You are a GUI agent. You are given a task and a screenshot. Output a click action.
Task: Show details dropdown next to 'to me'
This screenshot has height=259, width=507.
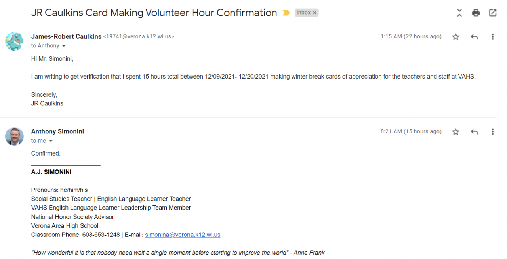coord(51,141)
